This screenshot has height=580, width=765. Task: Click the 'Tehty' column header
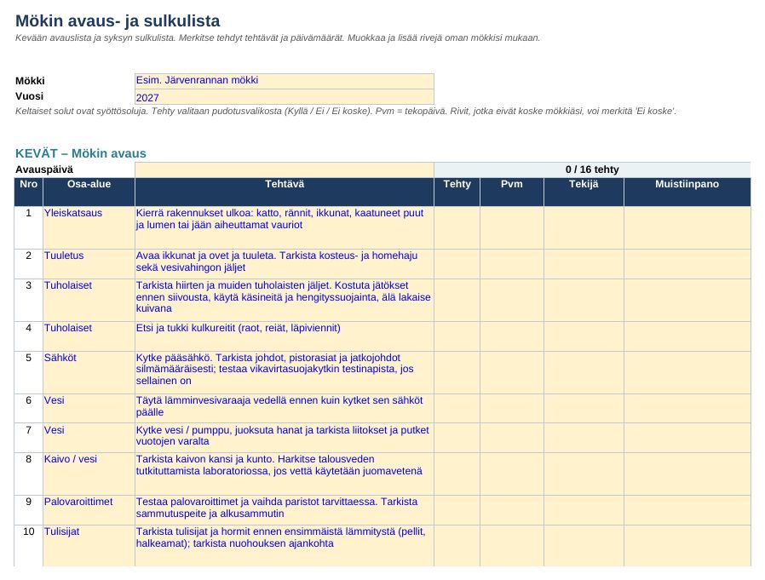pos(457,192)
